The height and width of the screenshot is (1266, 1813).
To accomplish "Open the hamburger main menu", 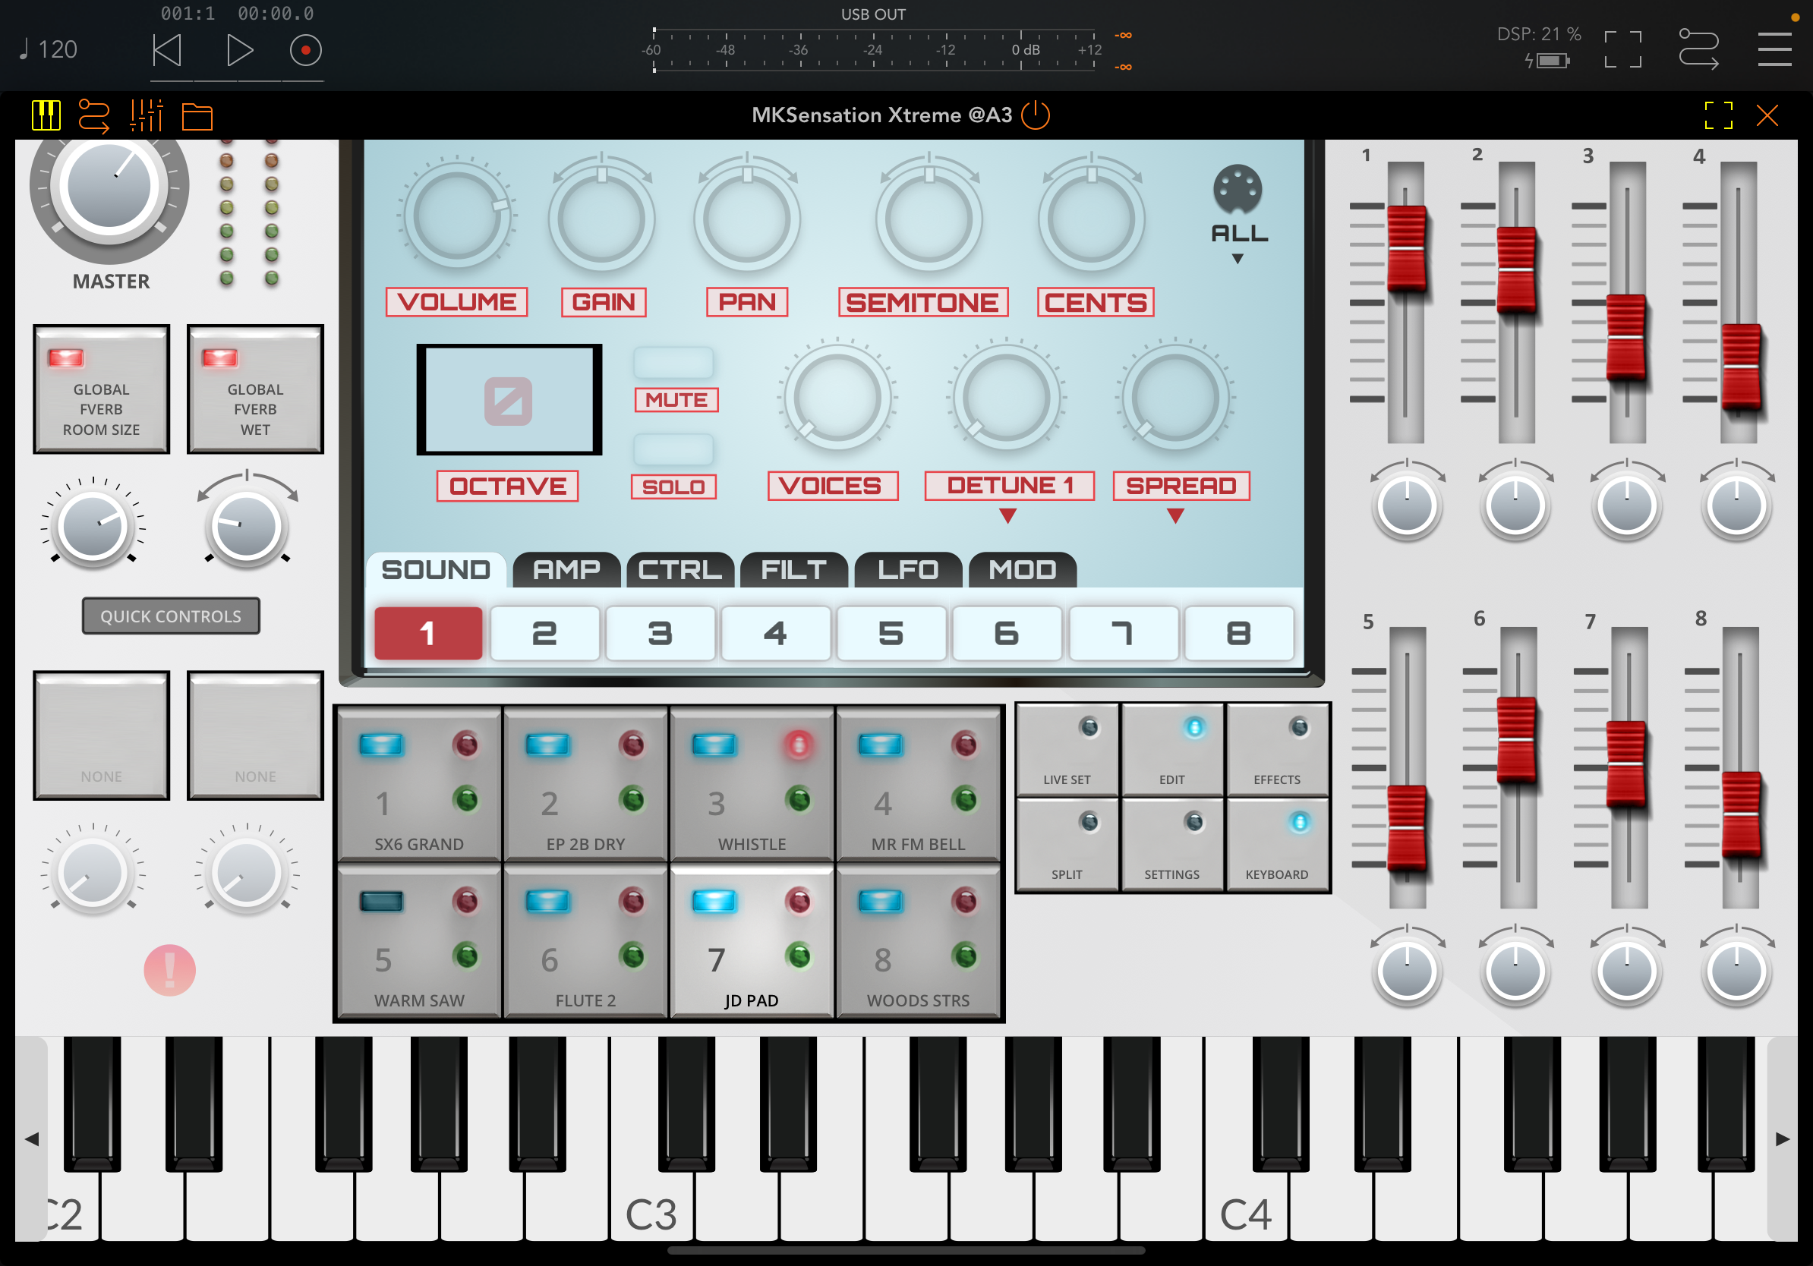I will 1774,50.
